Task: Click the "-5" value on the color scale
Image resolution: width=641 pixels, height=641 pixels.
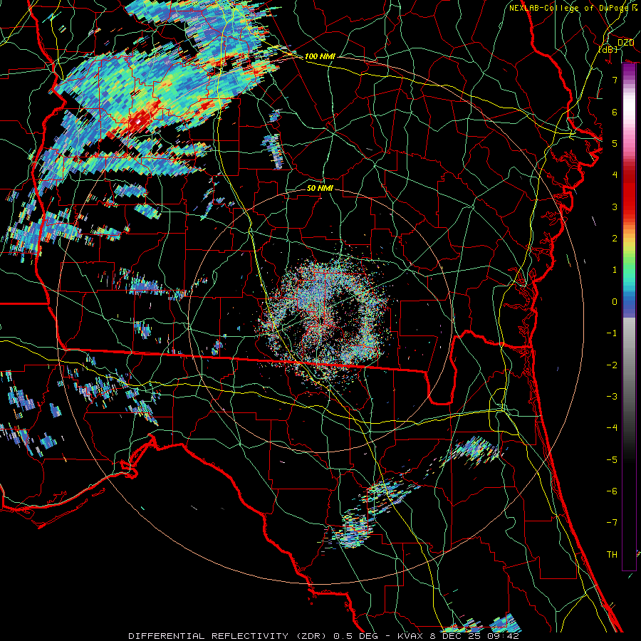Action: coord(612,460)
